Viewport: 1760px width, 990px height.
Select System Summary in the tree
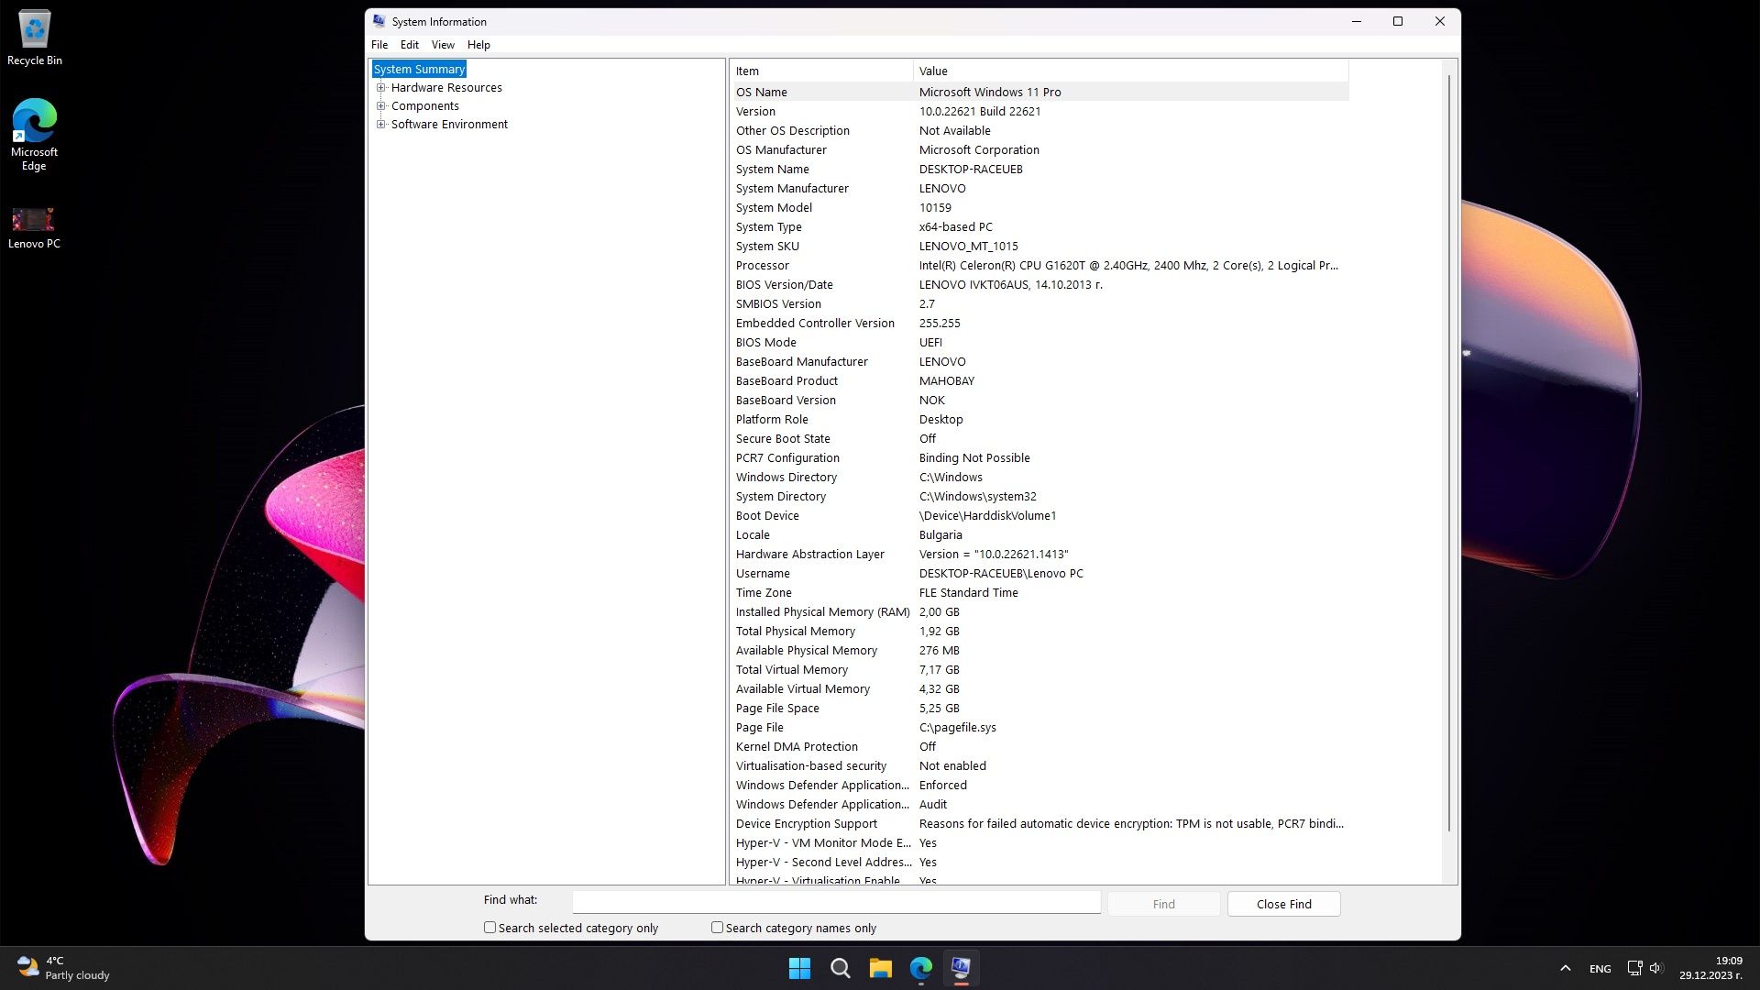pyautogui.click(x=419, y=70)
